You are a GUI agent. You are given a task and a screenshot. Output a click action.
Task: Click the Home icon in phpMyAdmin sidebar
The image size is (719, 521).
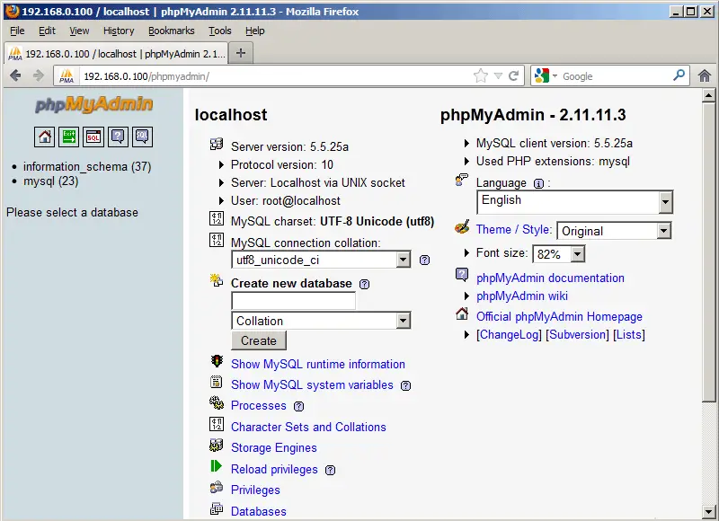click(45, 137)
